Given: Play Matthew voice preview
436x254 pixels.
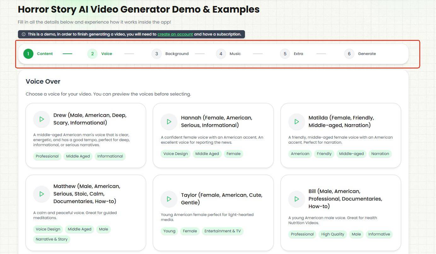Looking at the screenshot, I should click(x=42, y=194).
